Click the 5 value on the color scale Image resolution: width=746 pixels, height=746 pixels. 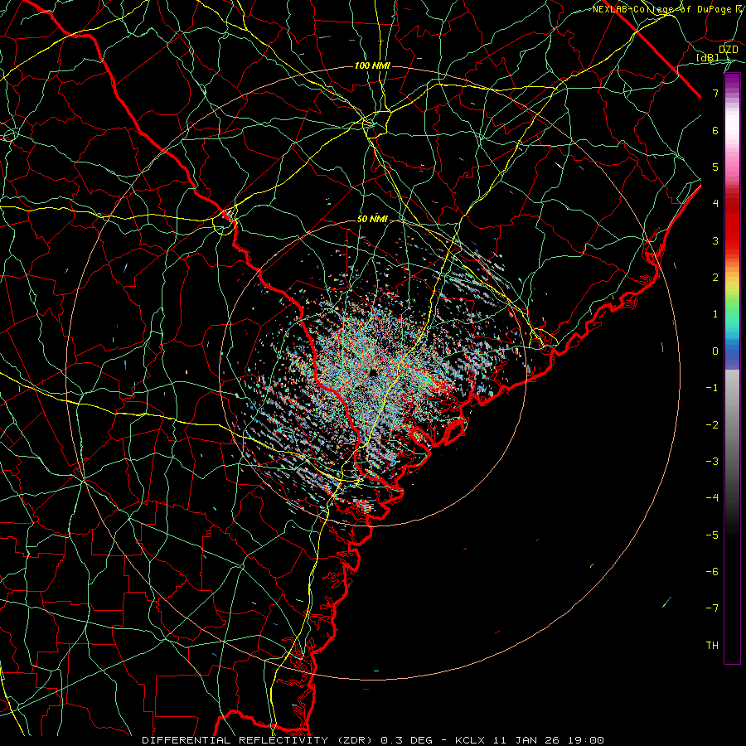click(715, 167)
